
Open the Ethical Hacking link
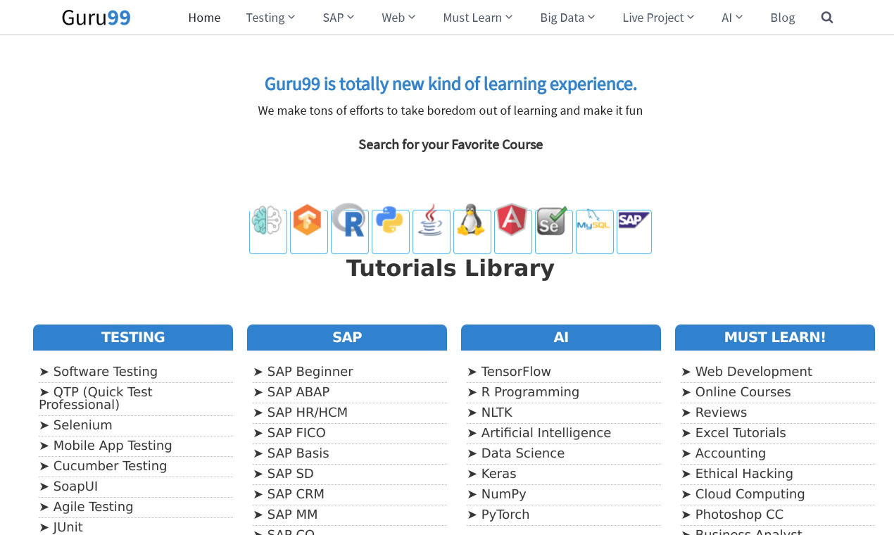[744, 474]
